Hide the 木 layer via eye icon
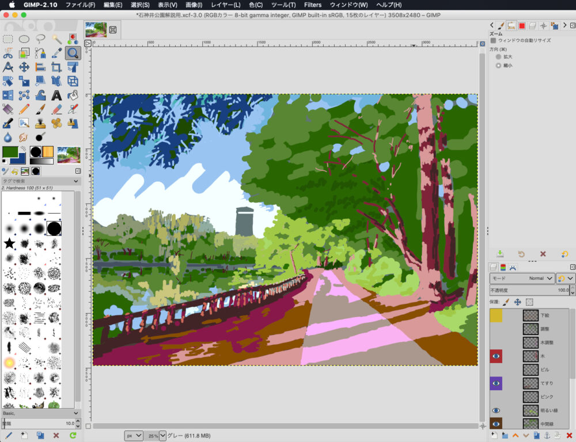The width and height of the screenshot is (576, 442). (x=496, y=357)
